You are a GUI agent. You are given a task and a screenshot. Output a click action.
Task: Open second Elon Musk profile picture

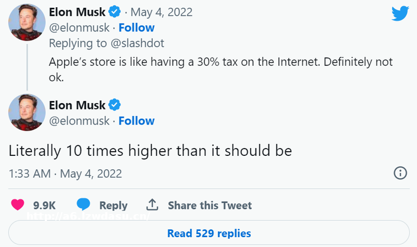[x=27, y=113]
